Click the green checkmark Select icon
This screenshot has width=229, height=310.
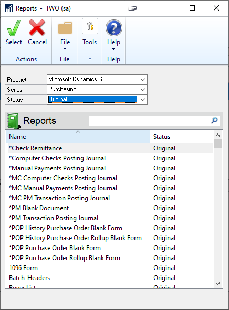[14, 28]
